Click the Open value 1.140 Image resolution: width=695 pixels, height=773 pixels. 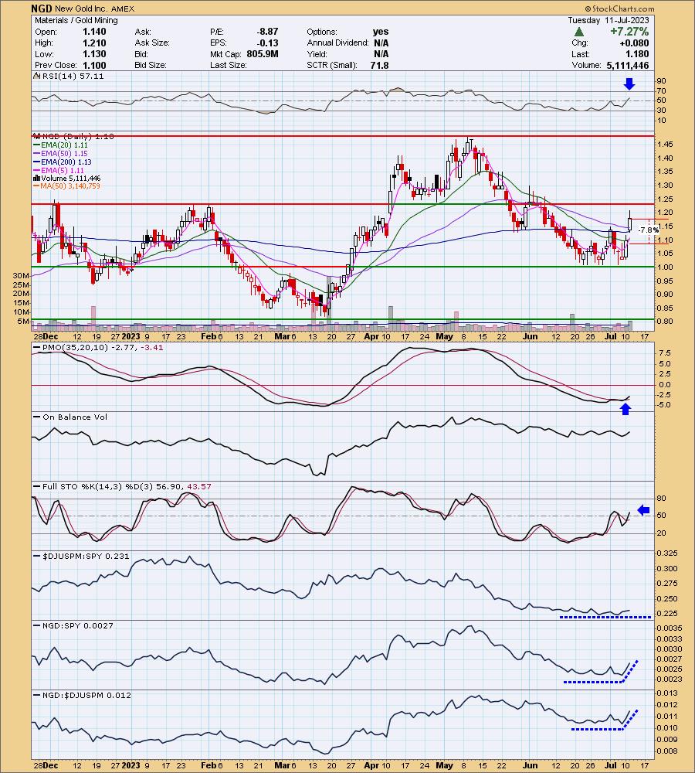coord(94,32)
